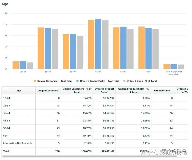The image size is (192, 160).
Task: Hide Ordered Units - % of Total series
Action: click(x=142, y=81)
